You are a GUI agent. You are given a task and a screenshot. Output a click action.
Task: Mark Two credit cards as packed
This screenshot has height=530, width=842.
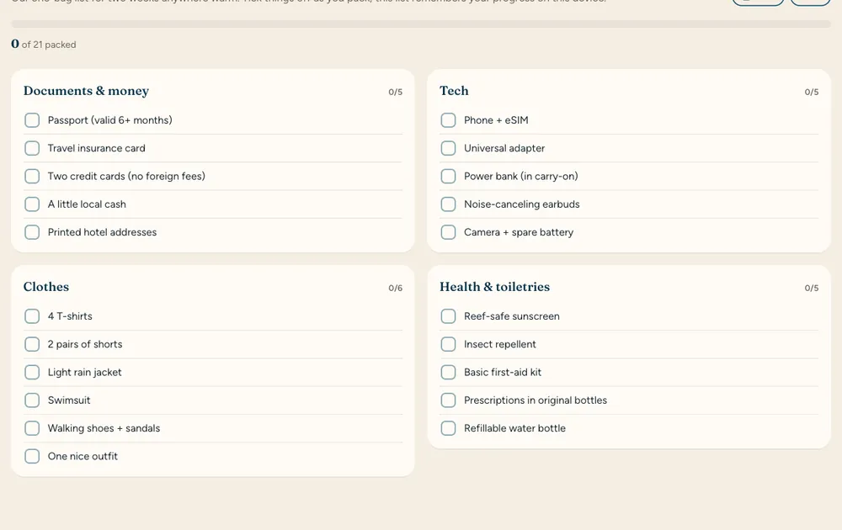32,176
